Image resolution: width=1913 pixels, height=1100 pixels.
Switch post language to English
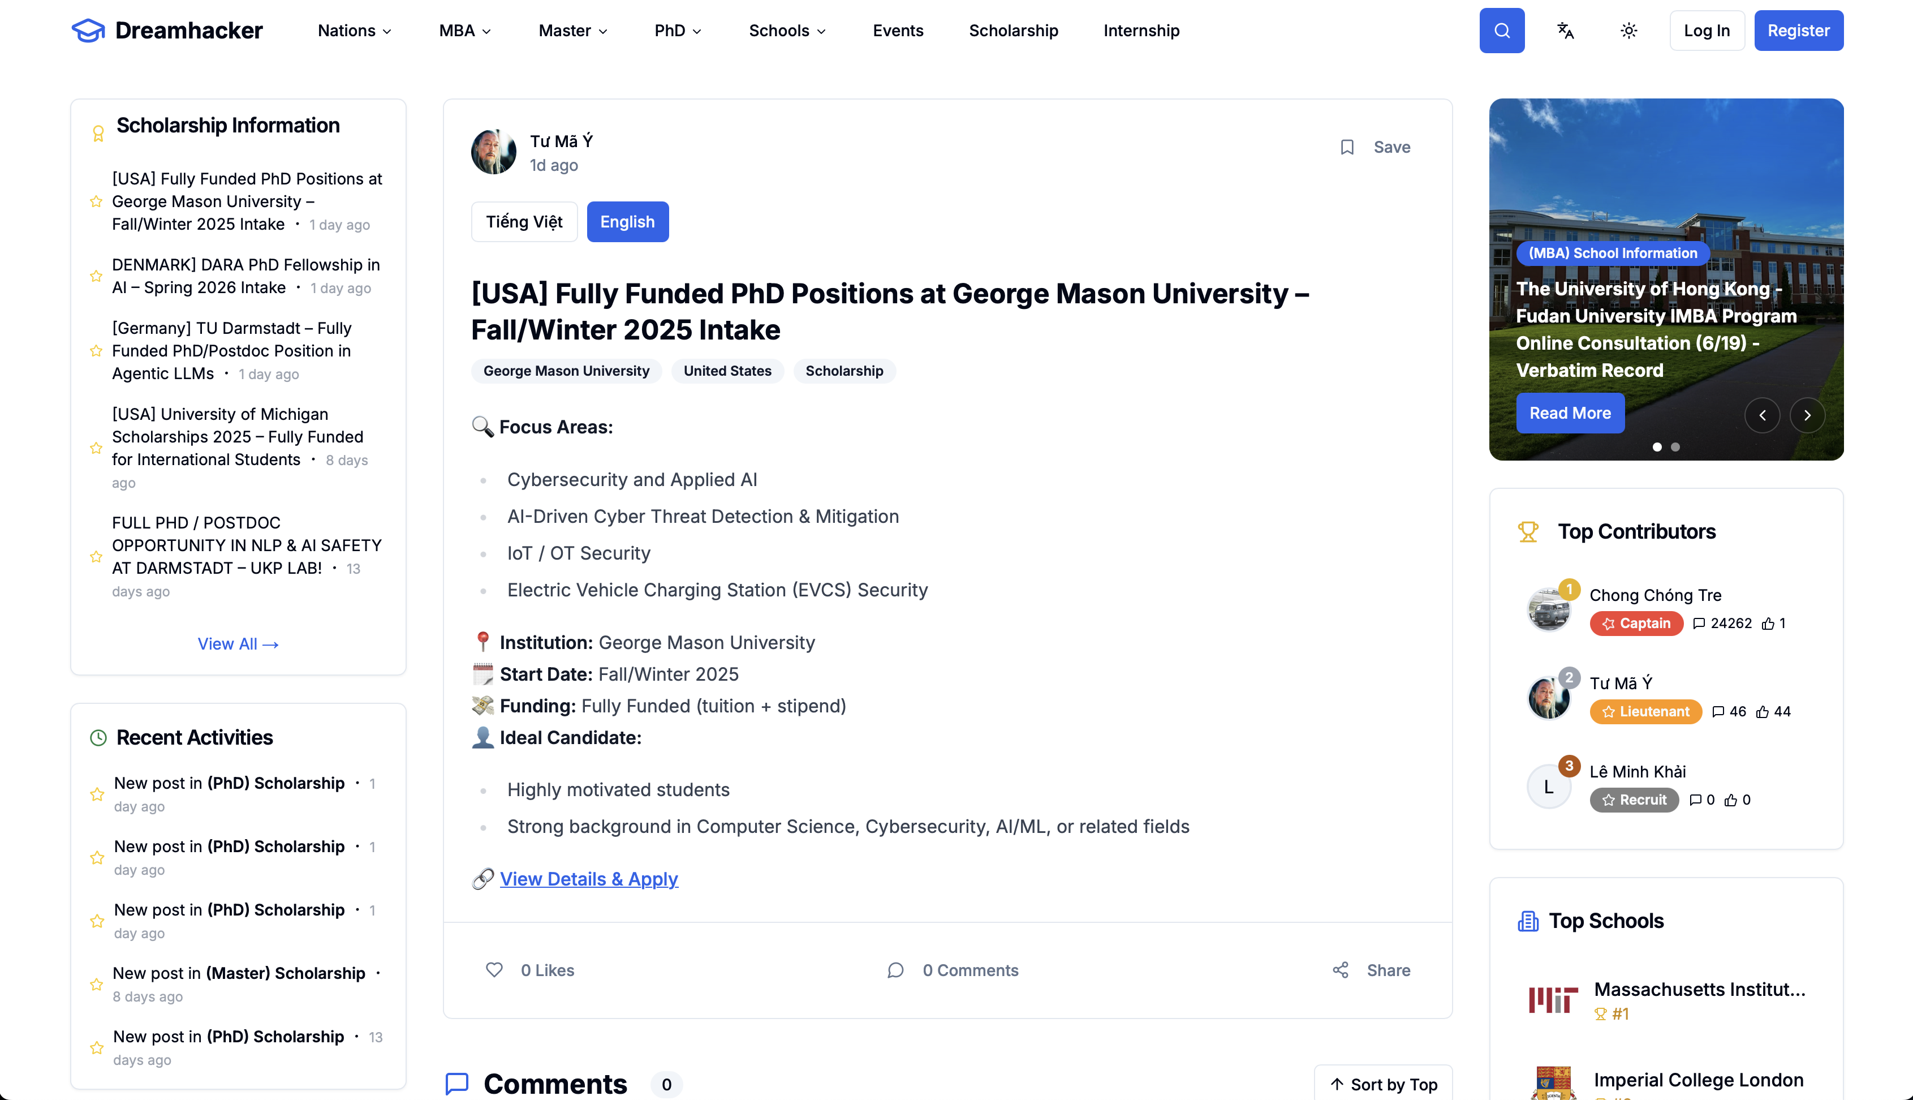(627, 221)
